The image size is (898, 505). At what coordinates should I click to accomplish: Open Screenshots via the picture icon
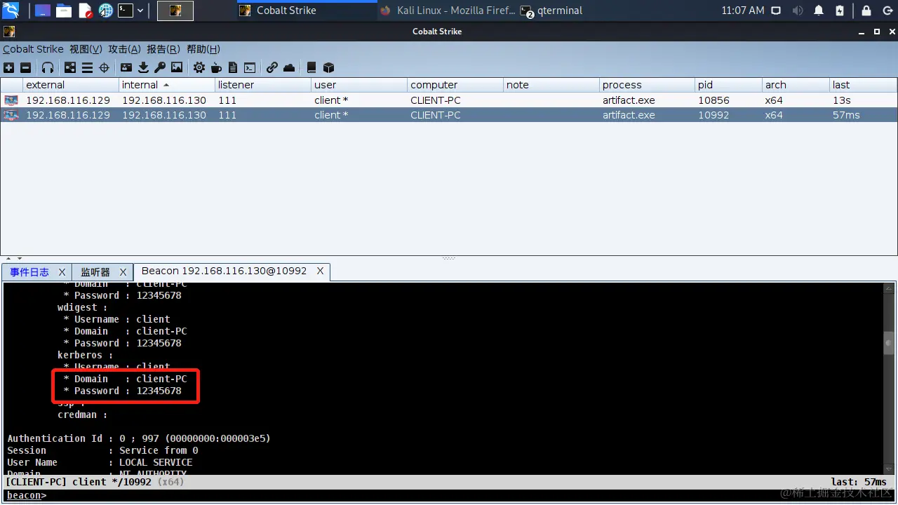pyautogui.click(x=177, y=67)
